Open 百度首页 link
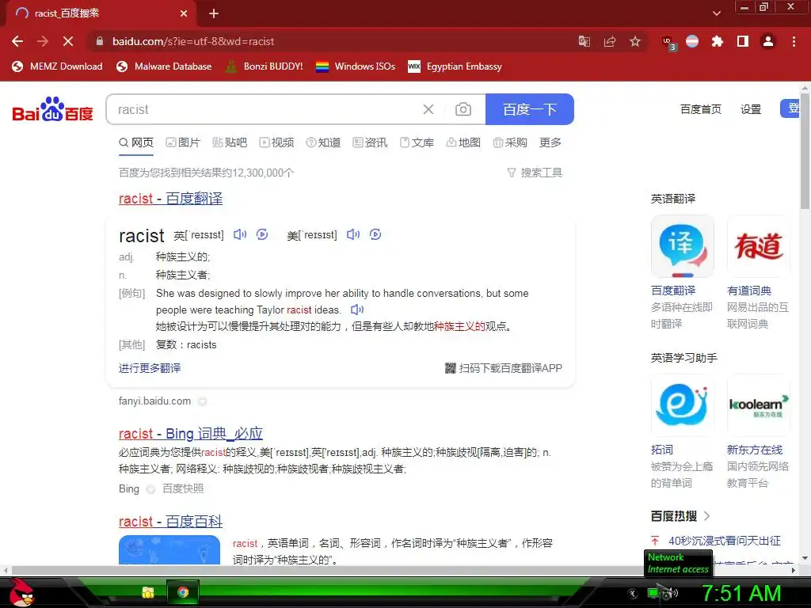Screen dimensions: 811x608 pyautogui.click(x=701, y=109)
